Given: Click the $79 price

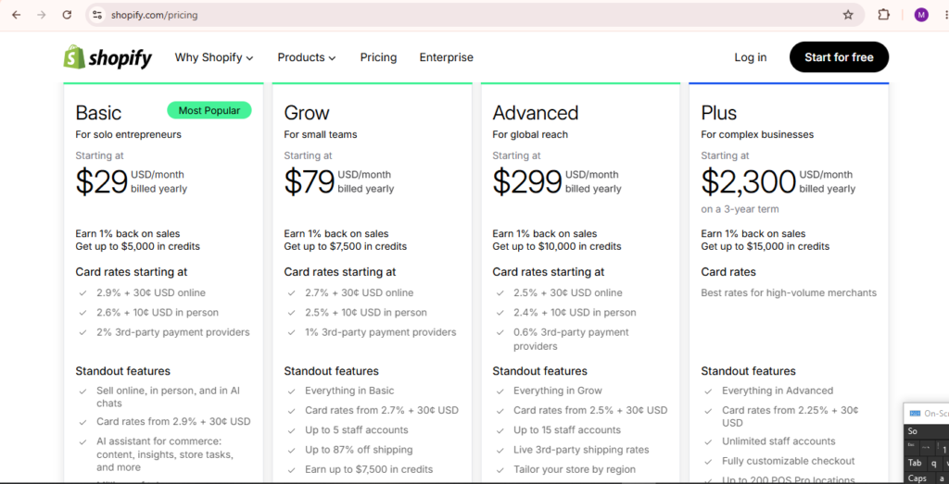Looking at the screenshot, I should [x=310, y=182].
